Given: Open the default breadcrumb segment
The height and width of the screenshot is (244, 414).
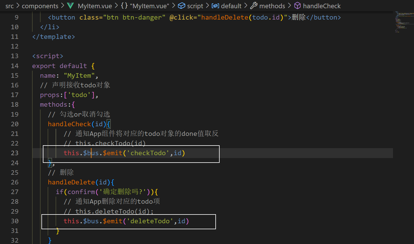Looking at the screenshot, I should pyautogui.click(x=231, y=6).
